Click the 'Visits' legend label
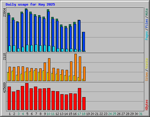150x117 pixels. pos(146,64)
